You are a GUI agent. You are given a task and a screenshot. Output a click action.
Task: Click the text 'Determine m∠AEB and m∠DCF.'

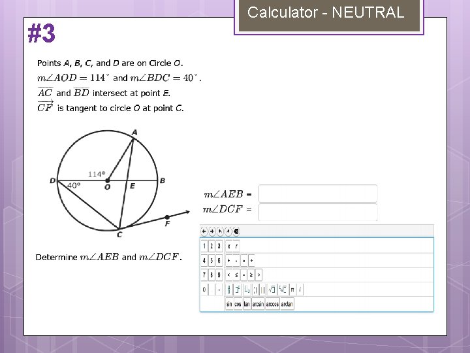(108, 258)
